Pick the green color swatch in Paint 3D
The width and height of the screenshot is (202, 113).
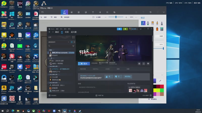click(x=162, y=90)
